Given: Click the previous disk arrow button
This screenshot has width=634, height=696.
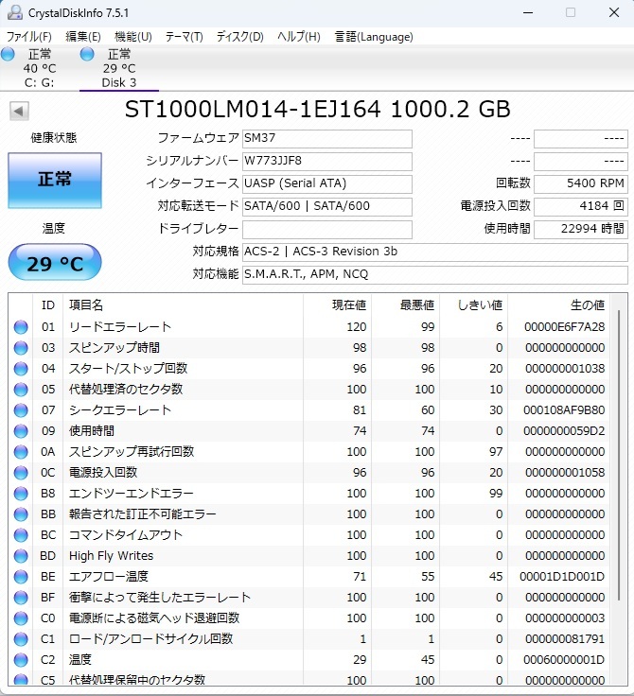Looking at the screenshot, I should coord(19,111).
